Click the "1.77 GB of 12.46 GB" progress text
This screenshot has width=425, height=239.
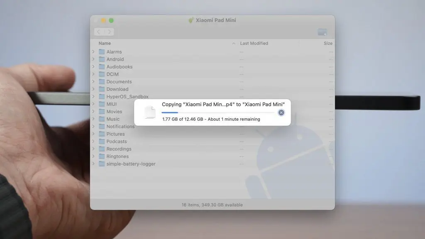[183, 119]
